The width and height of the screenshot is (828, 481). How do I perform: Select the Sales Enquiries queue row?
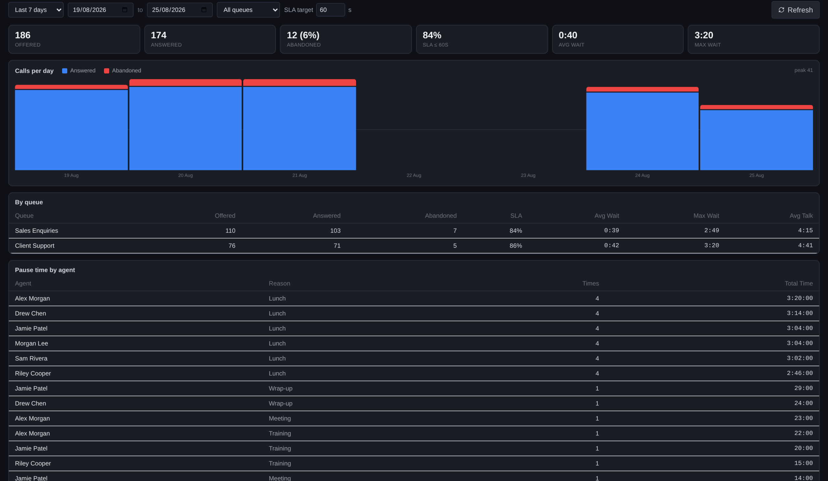coord(414,231)
